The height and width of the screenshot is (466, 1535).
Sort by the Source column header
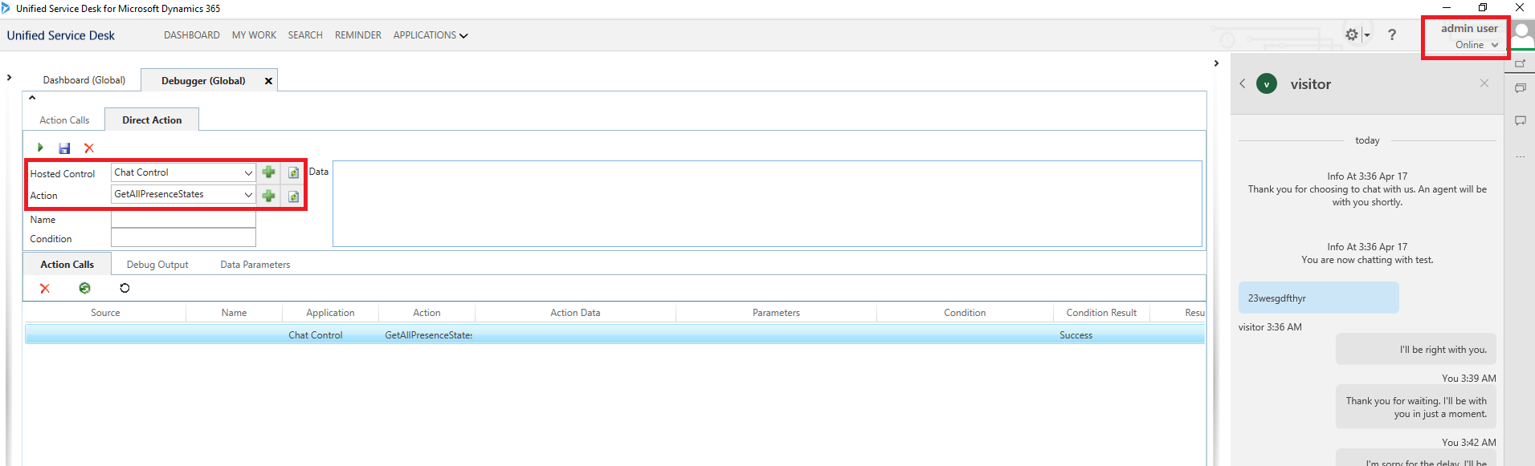(x=105, y=313)
